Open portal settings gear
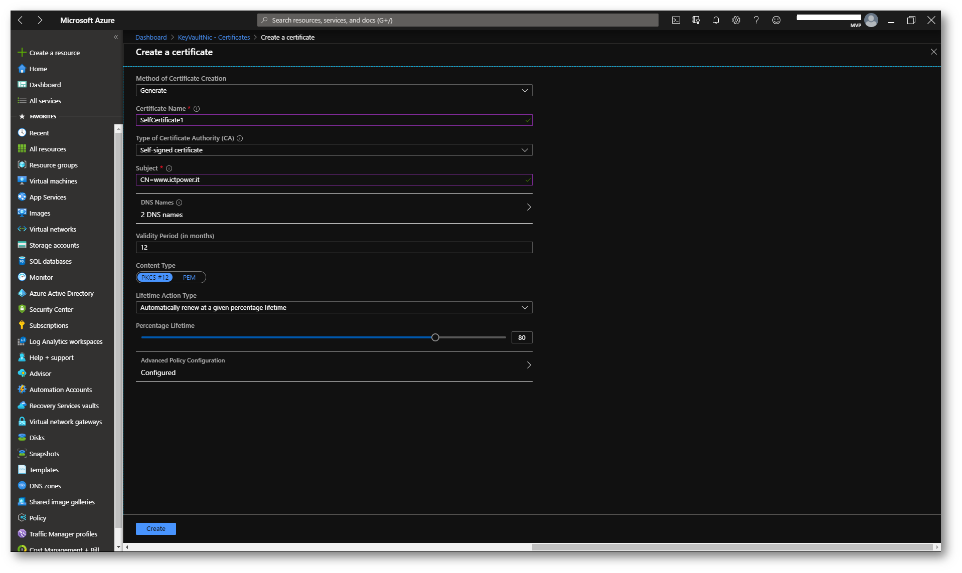Viewport: 962px width, 573px height. pyautogui.click(x=736, y=20)
